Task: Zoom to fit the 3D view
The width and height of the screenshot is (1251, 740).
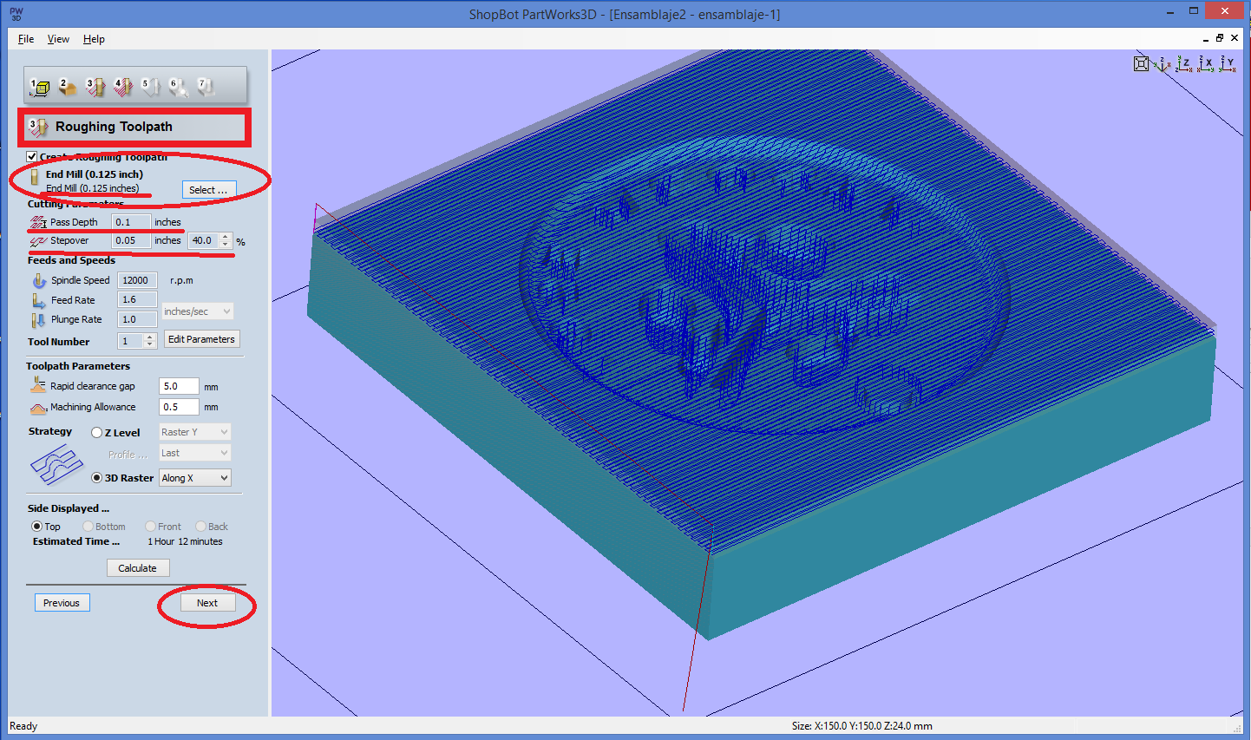Action: (1142, 63)
